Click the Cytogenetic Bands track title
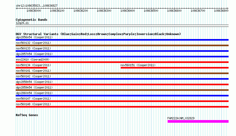This screenshot has height=136, width=236. coord(32,20)
